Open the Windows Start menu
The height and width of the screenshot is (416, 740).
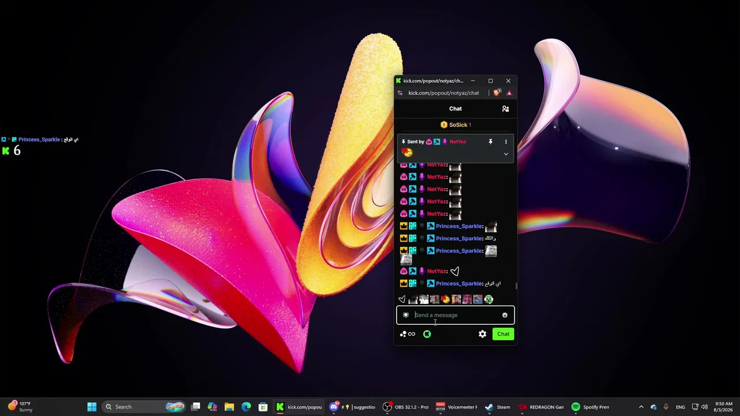(92, 407)
